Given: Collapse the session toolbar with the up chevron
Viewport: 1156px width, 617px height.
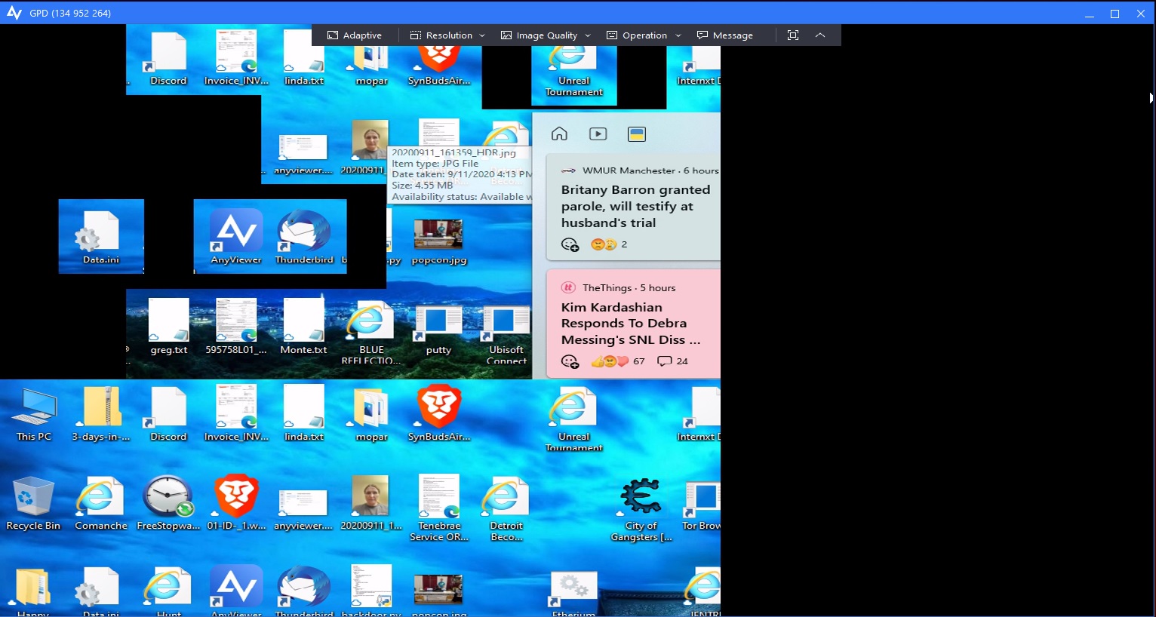Looking at the screenshot, I should (x=820, y=35).
